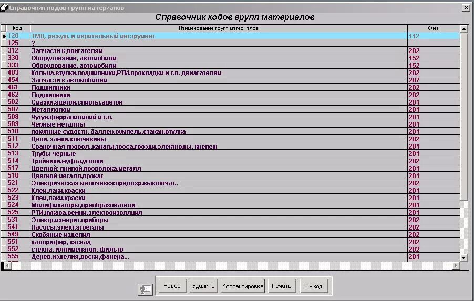
Task: Select row калорифер, каскад
Action: click(232, 242)
